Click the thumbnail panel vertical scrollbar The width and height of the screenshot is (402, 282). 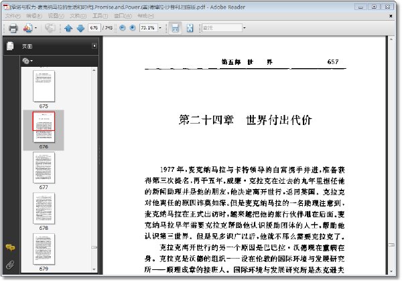tap(94, 170)
